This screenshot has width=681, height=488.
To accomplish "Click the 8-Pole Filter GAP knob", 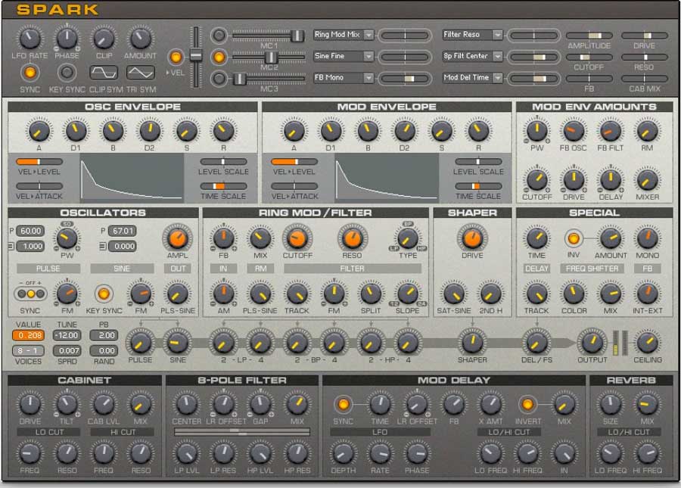I will pos(260,405).
